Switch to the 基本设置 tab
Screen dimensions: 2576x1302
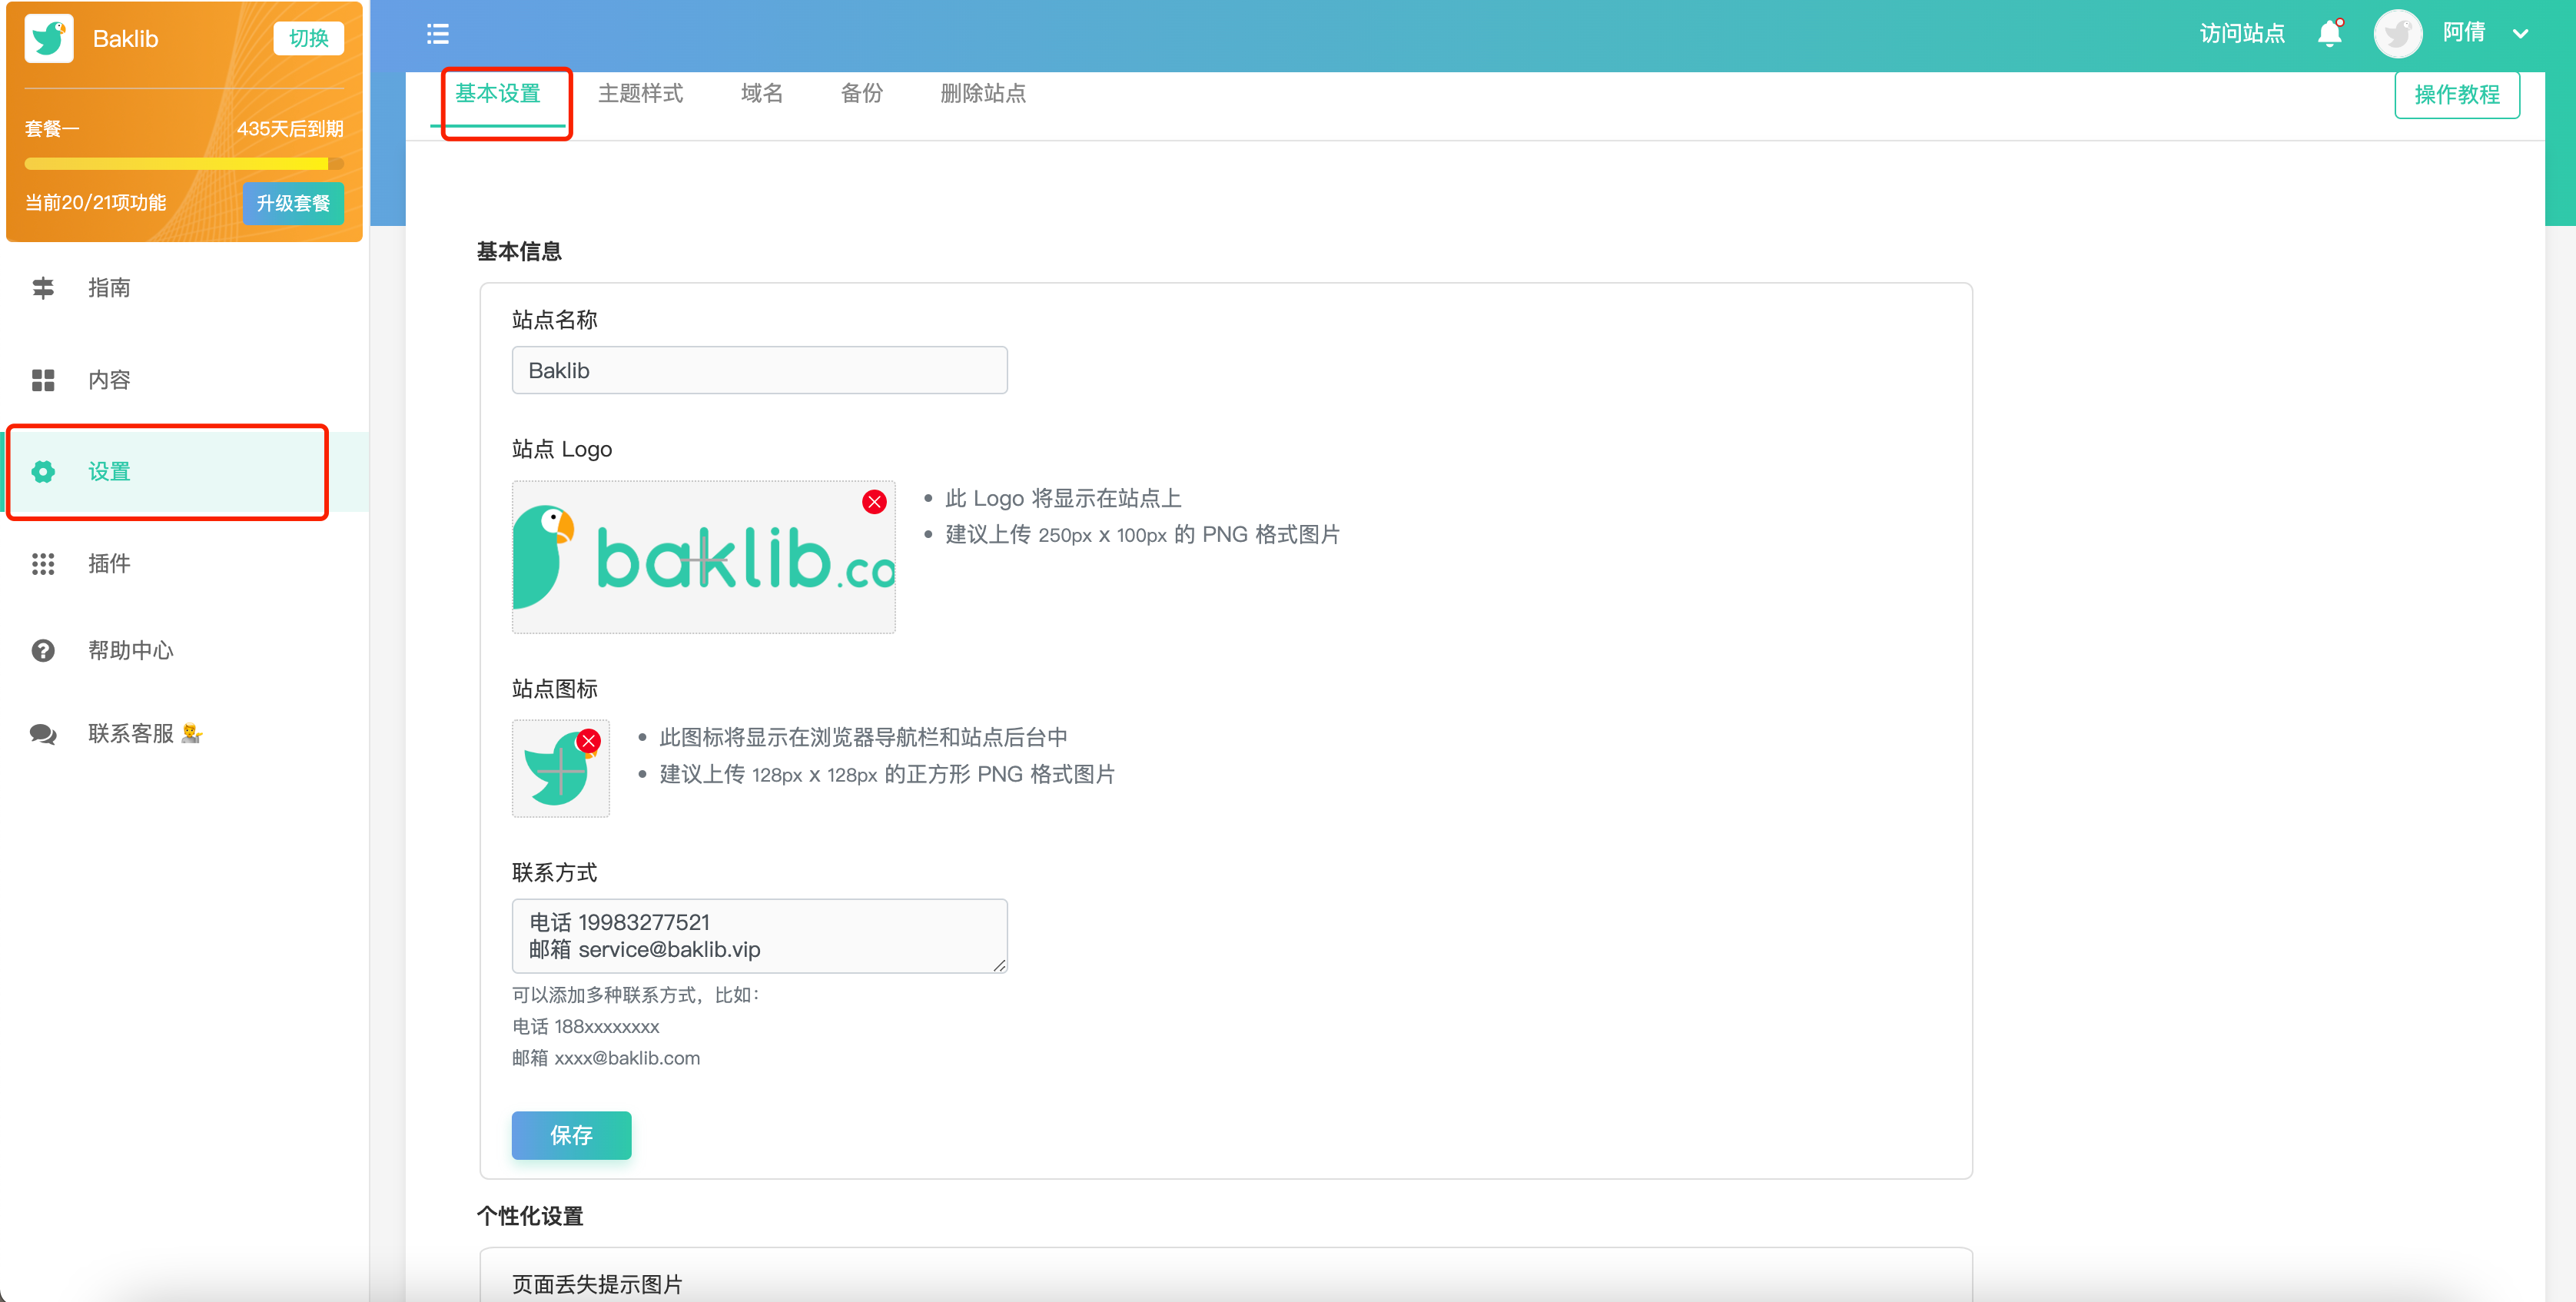[498, 94]
